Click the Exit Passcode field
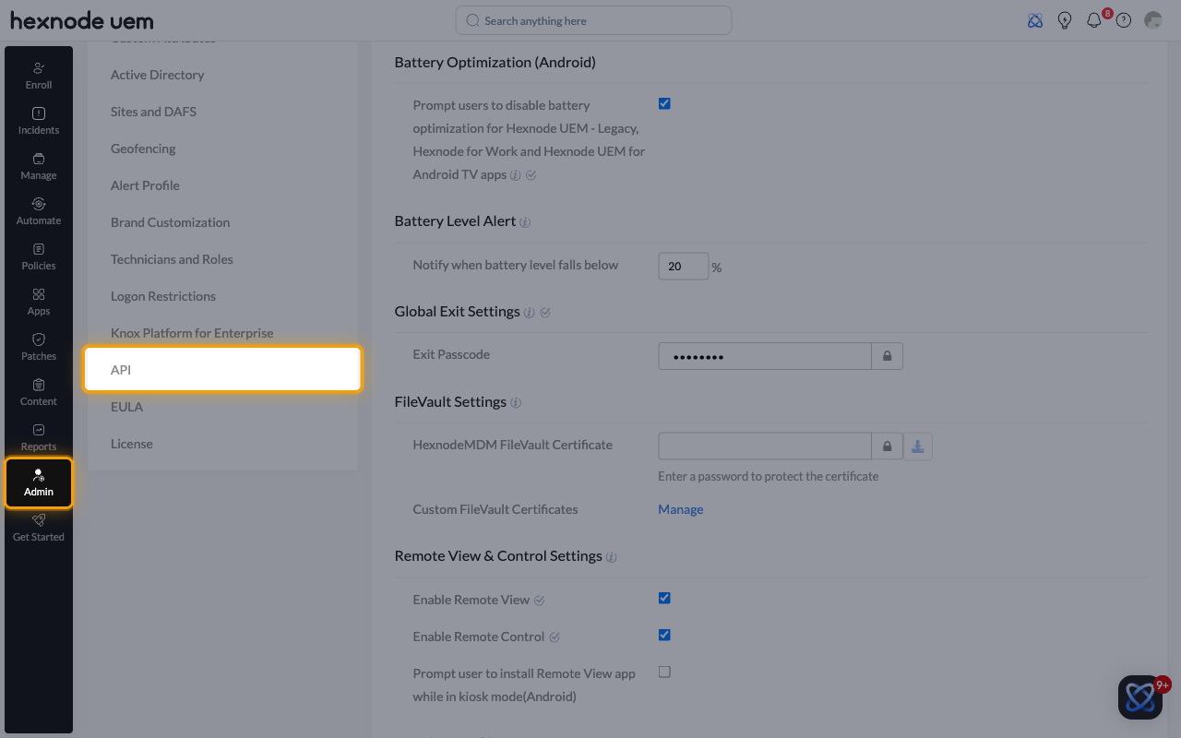The image size is (1181, 738). [765, 356]
